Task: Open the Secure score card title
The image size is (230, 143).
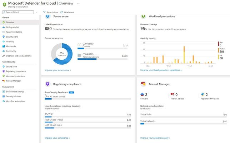Action: (x=61, y=16)
